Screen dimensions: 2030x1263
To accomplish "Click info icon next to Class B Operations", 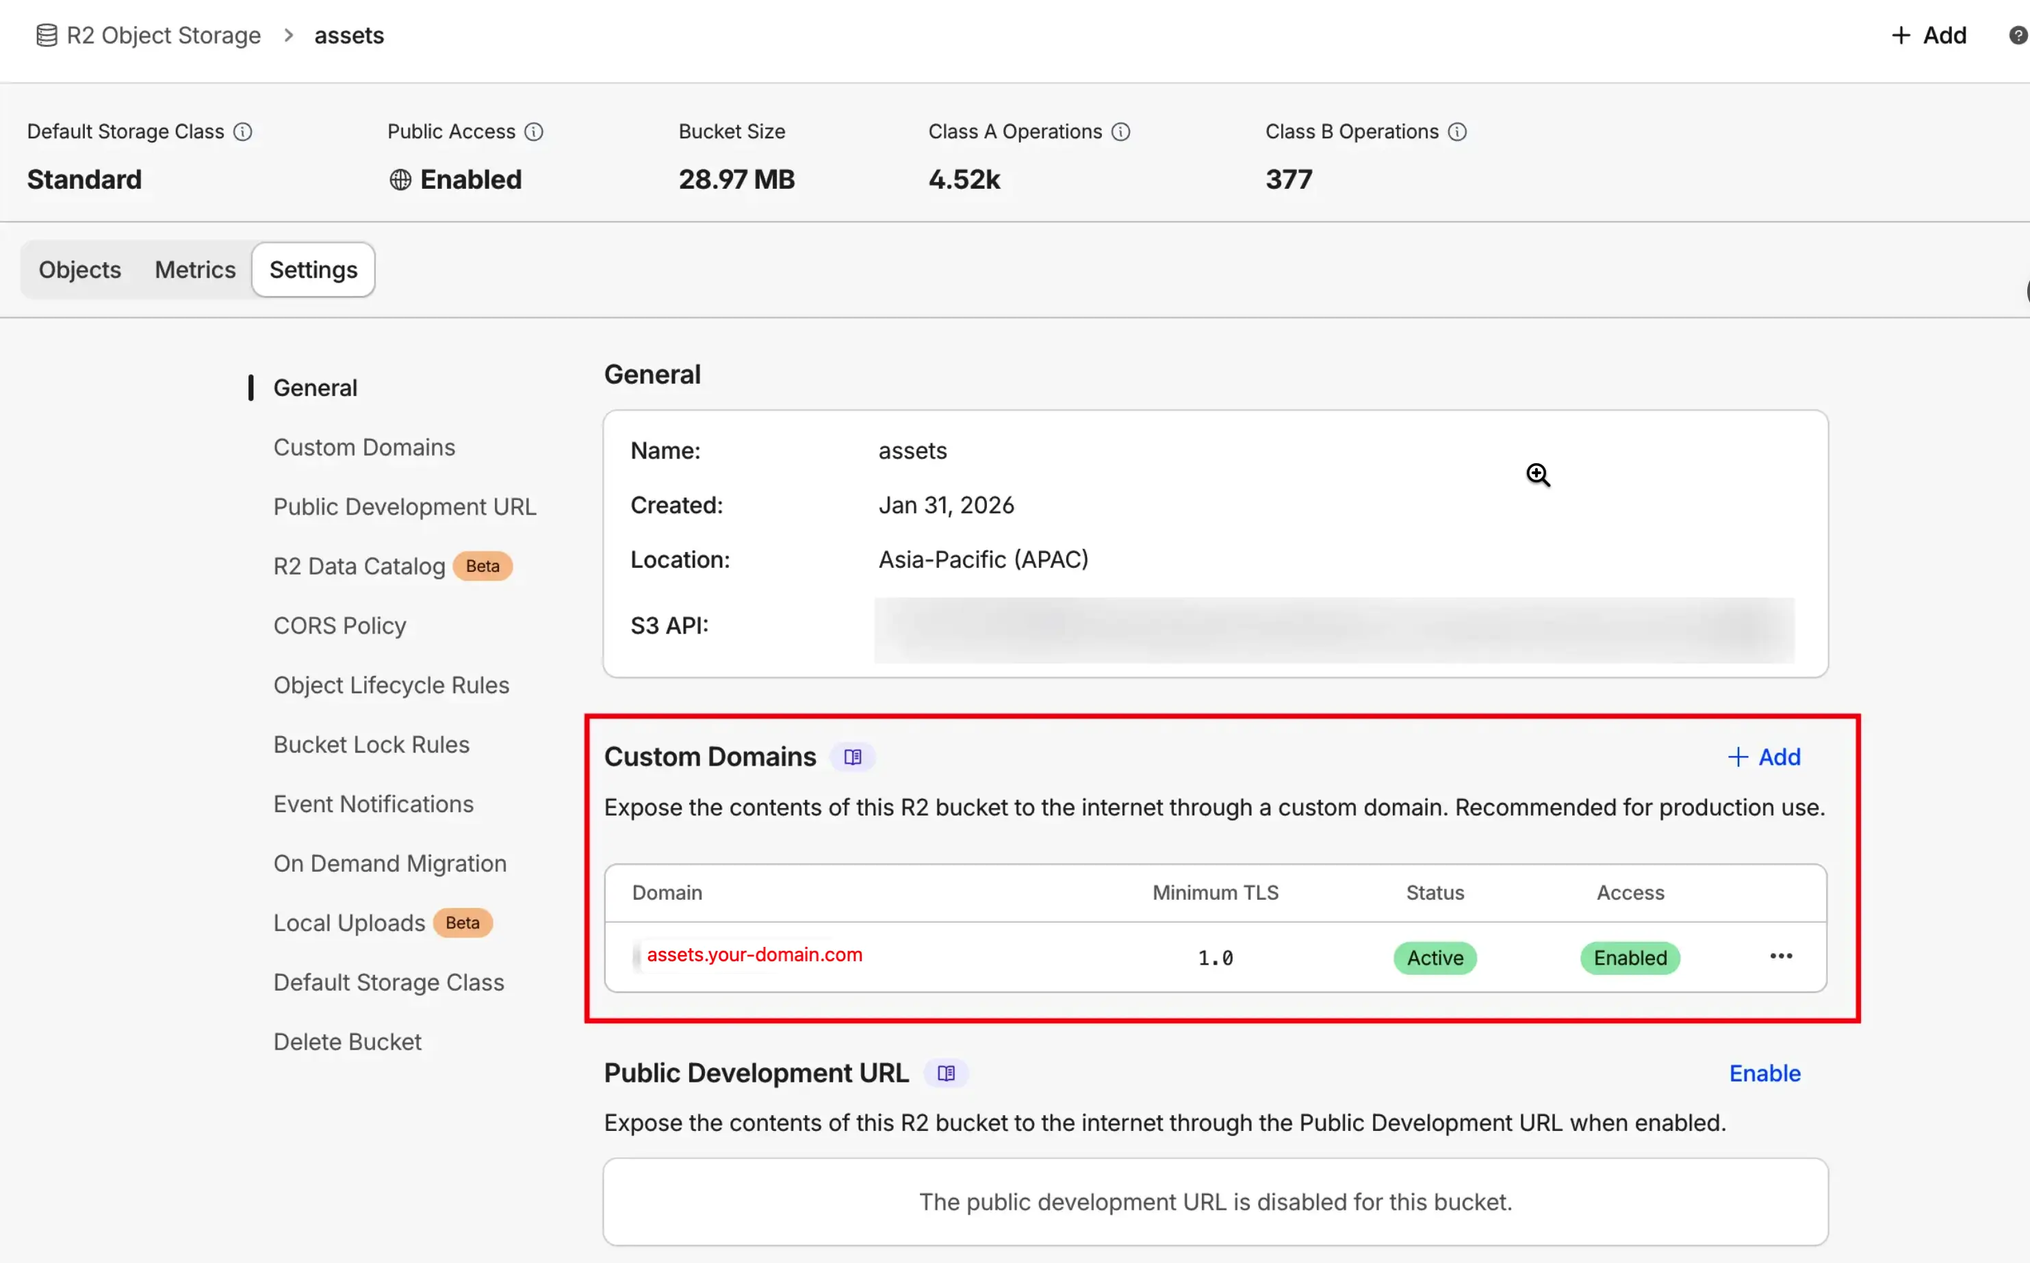I will coord(1457,132).
